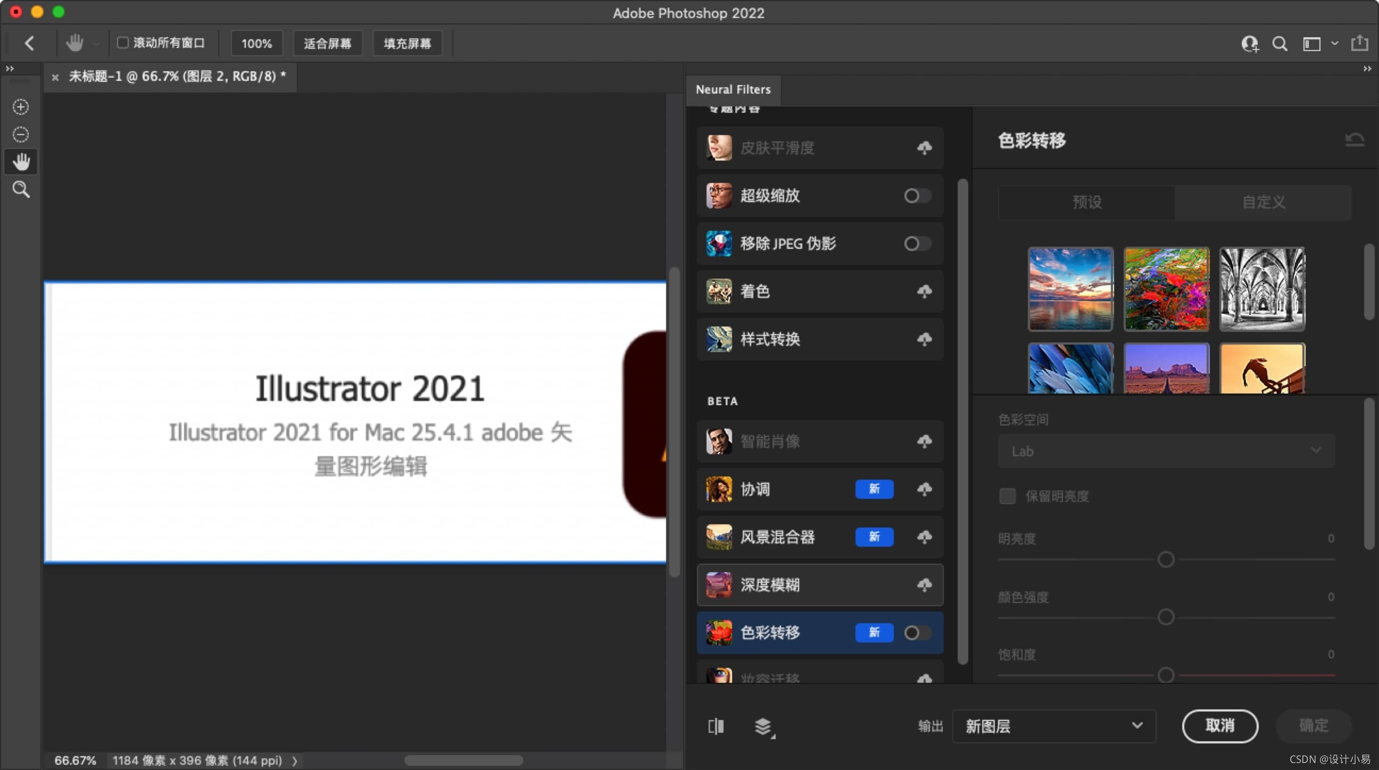Download the 样式转换 filter from cloud
The width and height of the screenshot is (1379, 770).
[x=925, y=339]
